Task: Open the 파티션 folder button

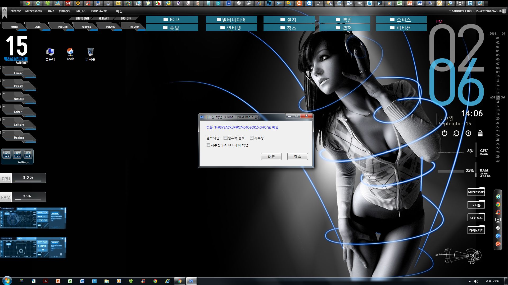Action: [401, 28]
